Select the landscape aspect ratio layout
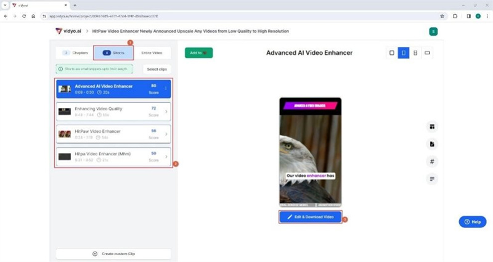The width and height of the screenshot is (493, 262). tap(427, 53)
